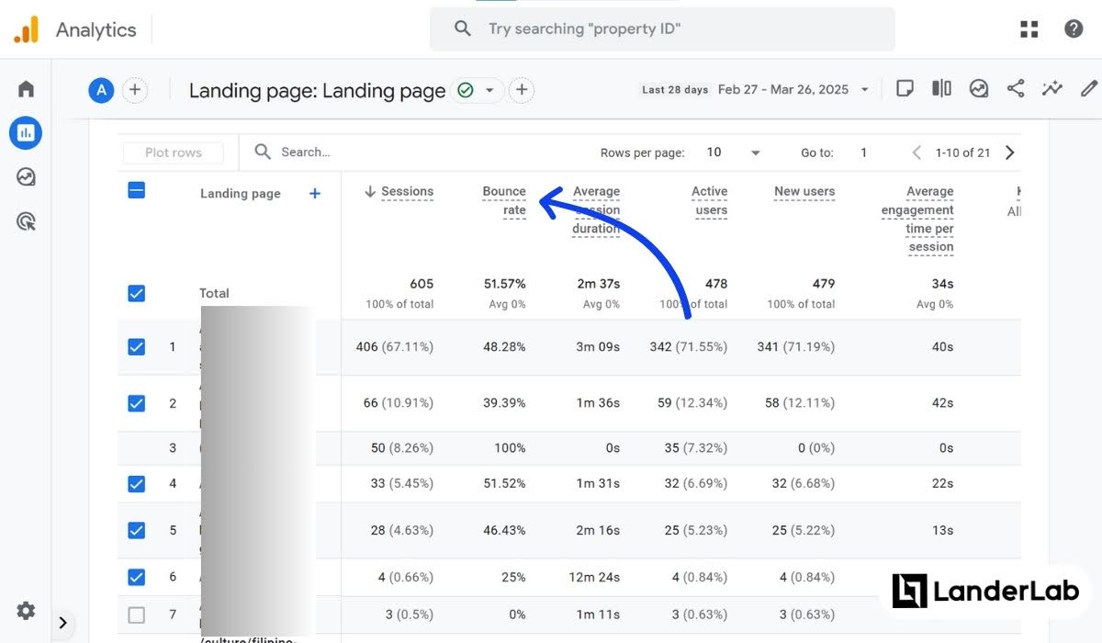Open the annotations note icon
1102x643 pixels.
click(905, 89)
